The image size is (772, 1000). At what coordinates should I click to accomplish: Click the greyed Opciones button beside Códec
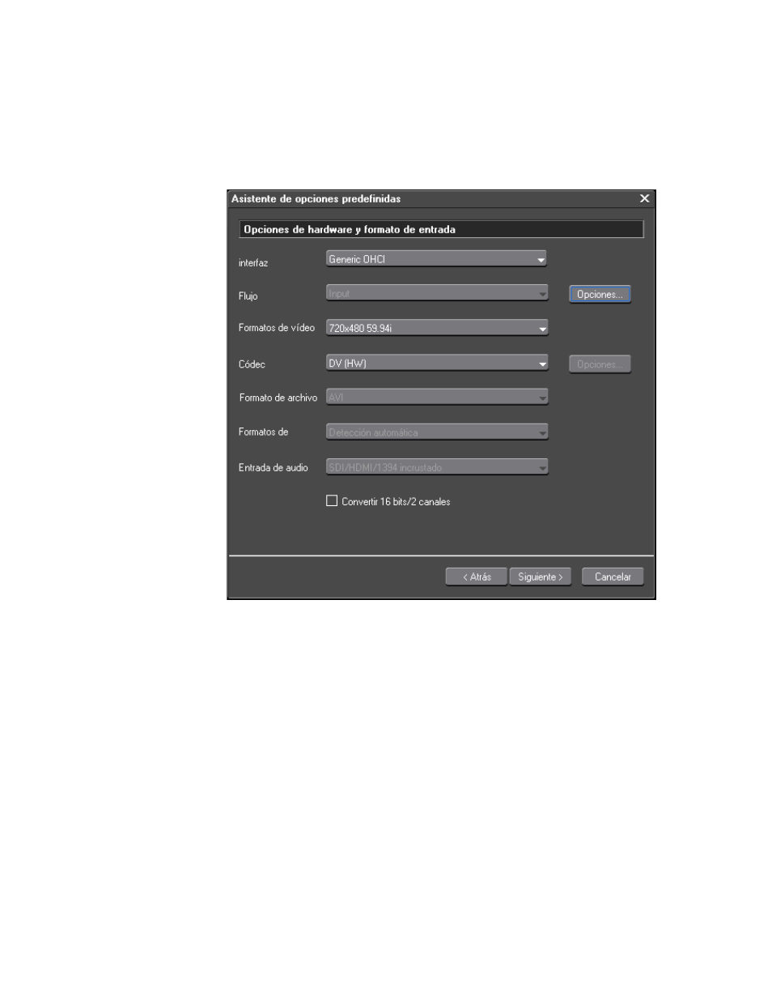pos(600,364)
